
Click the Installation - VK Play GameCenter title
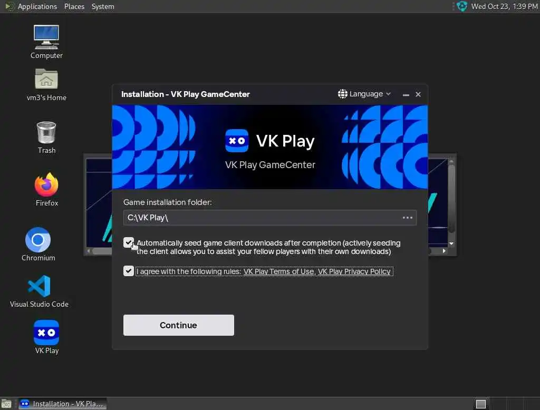click(185, 94)
